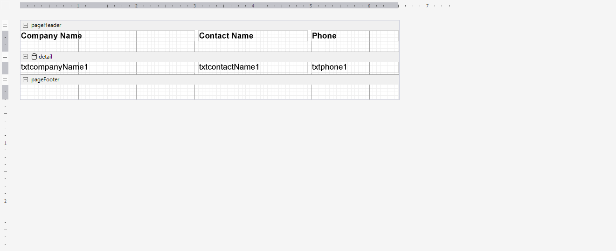Click the detail section data source icon
Image resolution: width=616 pixels, height=251 pixels.
point(34,57)
